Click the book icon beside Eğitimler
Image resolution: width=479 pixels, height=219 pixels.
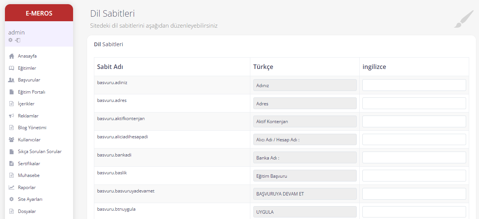(x=11, y=68)
